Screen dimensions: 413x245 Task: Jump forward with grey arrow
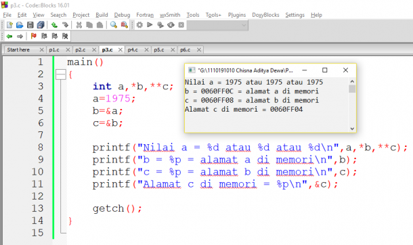pyautogui.click(x=20, y=36)
